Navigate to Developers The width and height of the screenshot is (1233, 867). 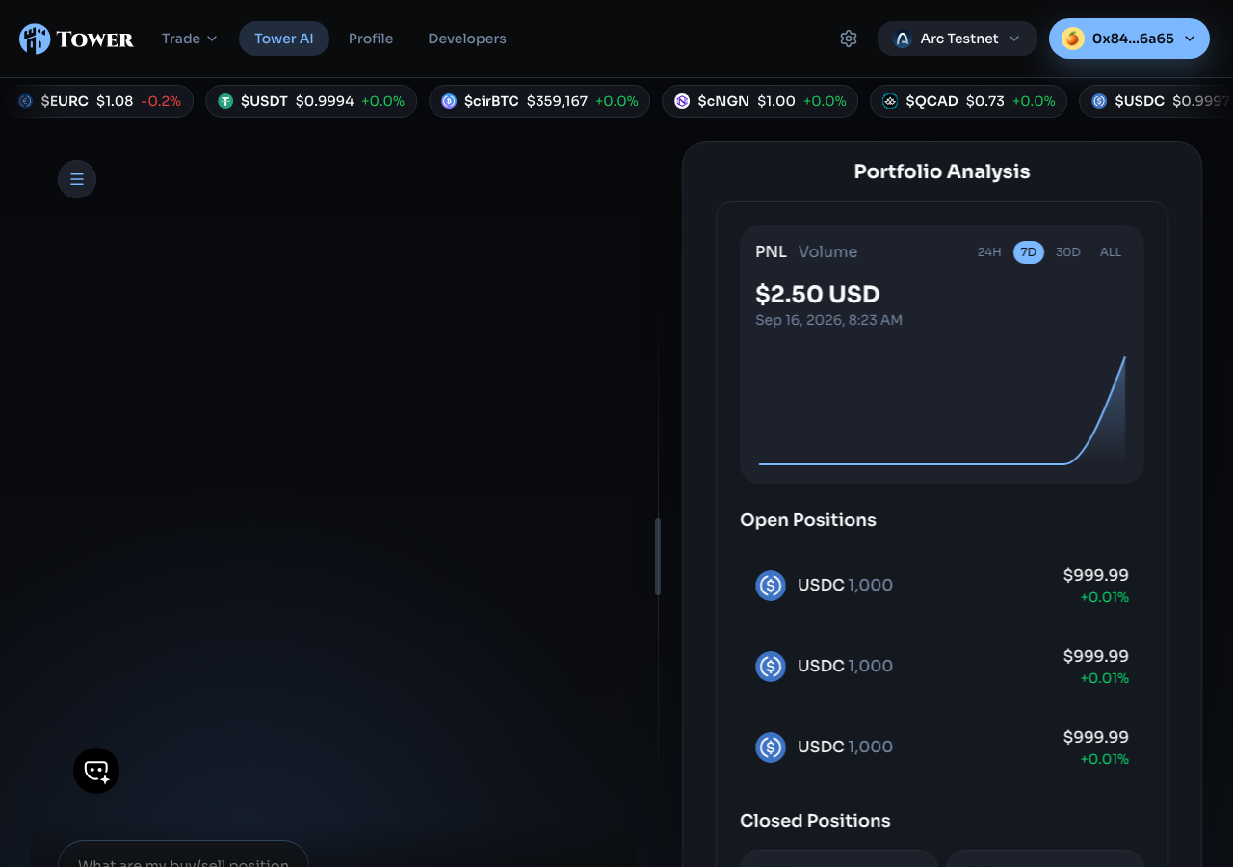coord(467,39)
